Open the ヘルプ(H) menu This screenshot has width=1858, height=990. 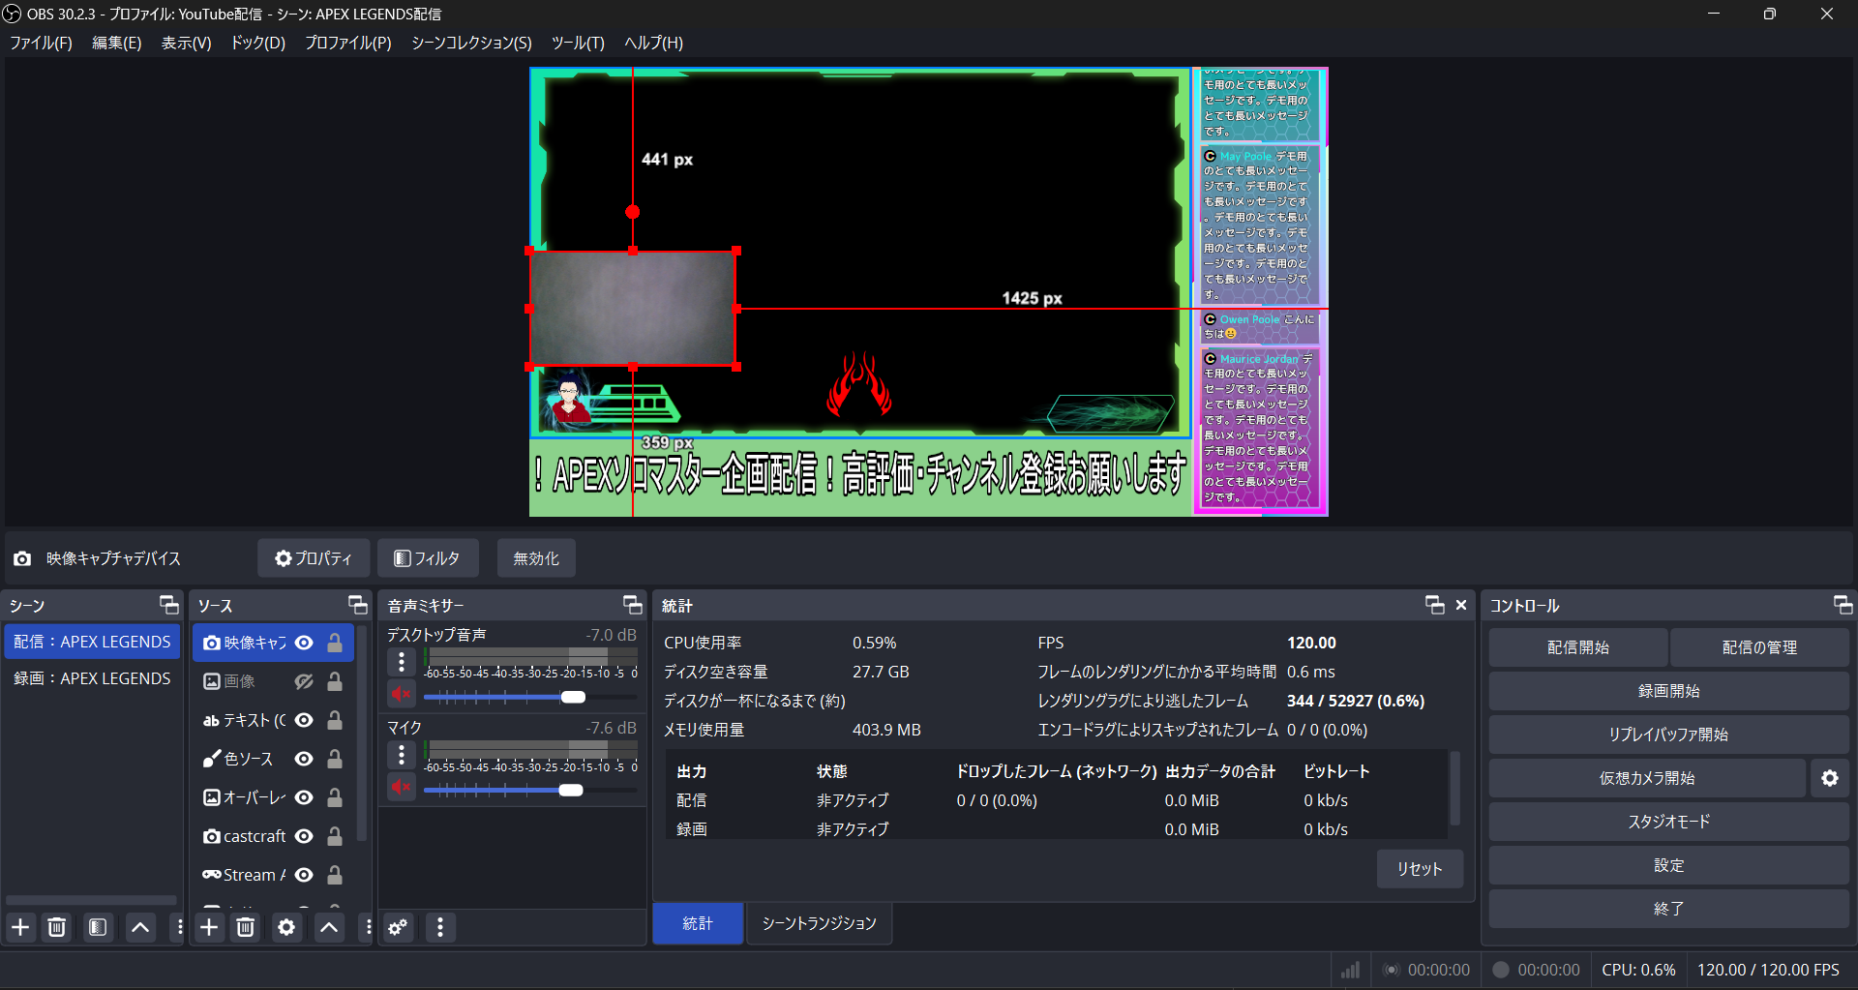click(x=653, y=43)
